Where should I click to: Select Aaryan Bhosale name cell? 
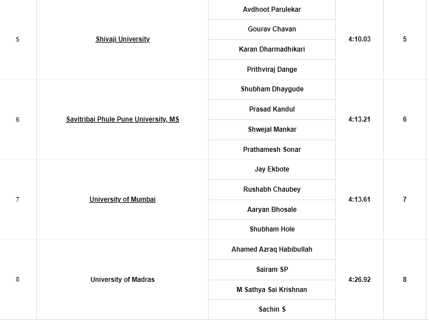coord(272,210)
